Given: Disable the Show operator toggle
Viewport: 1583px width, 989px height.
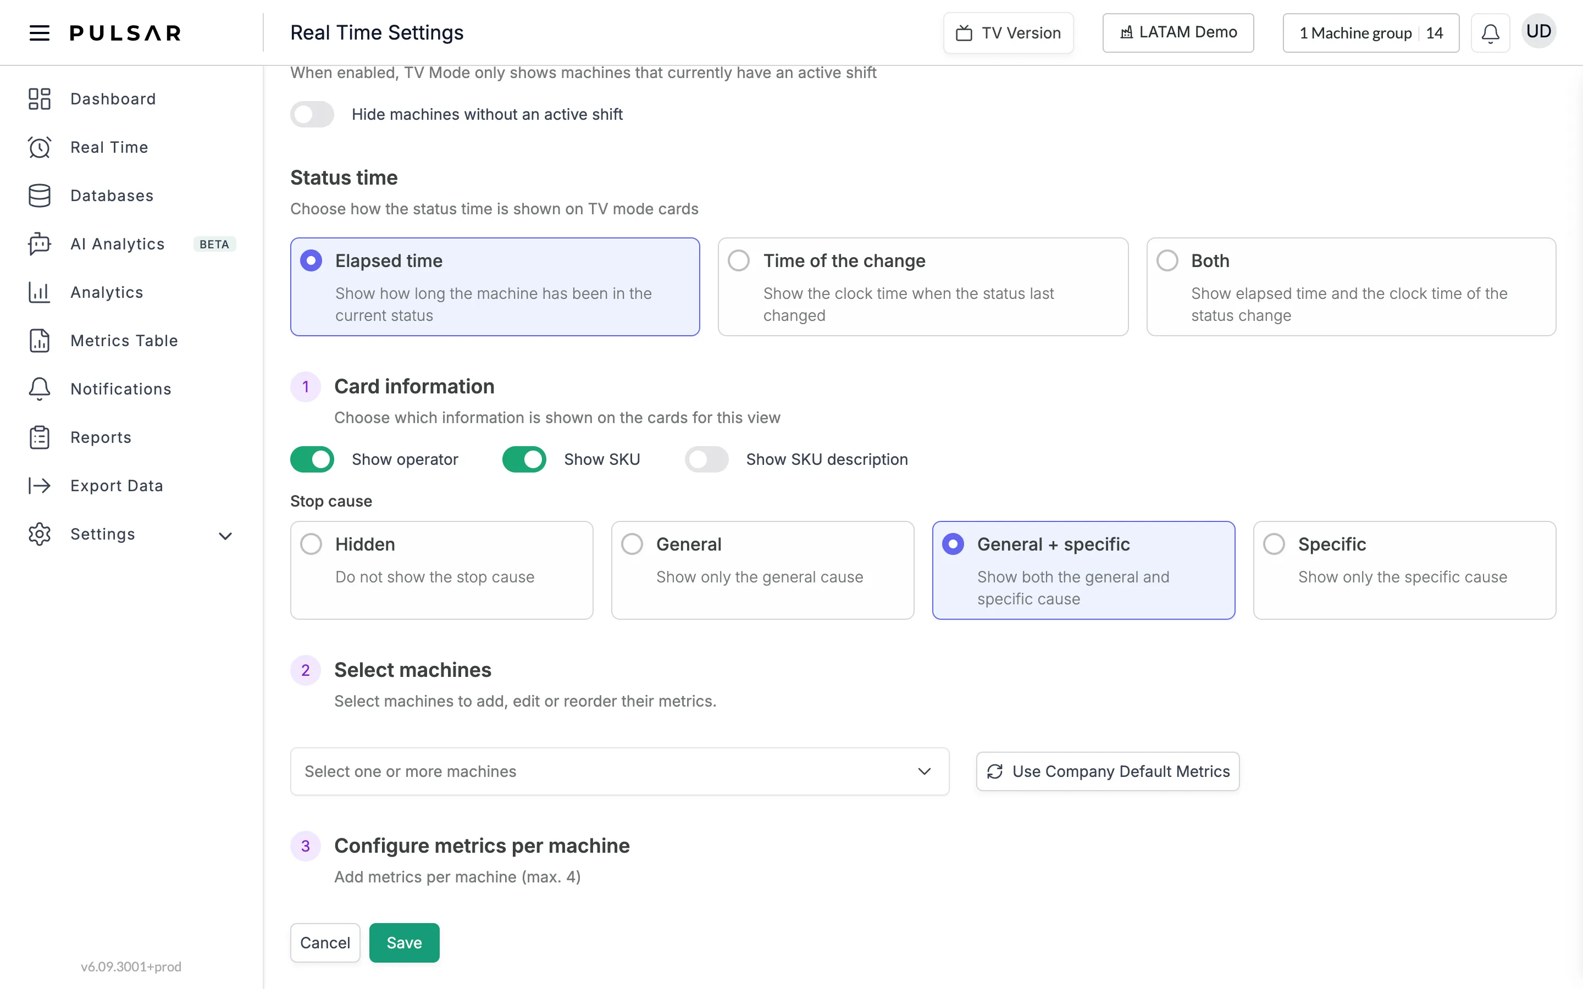Looking at the screenshot, I should [x=312, y=459].
